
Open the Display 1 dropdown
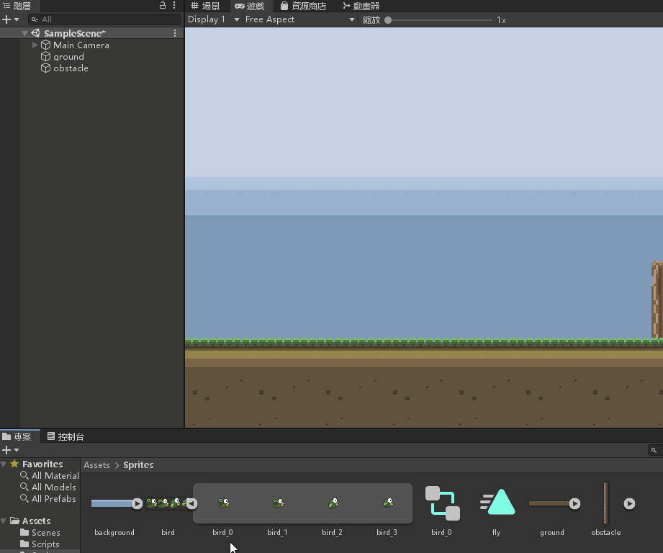point(213,19)
